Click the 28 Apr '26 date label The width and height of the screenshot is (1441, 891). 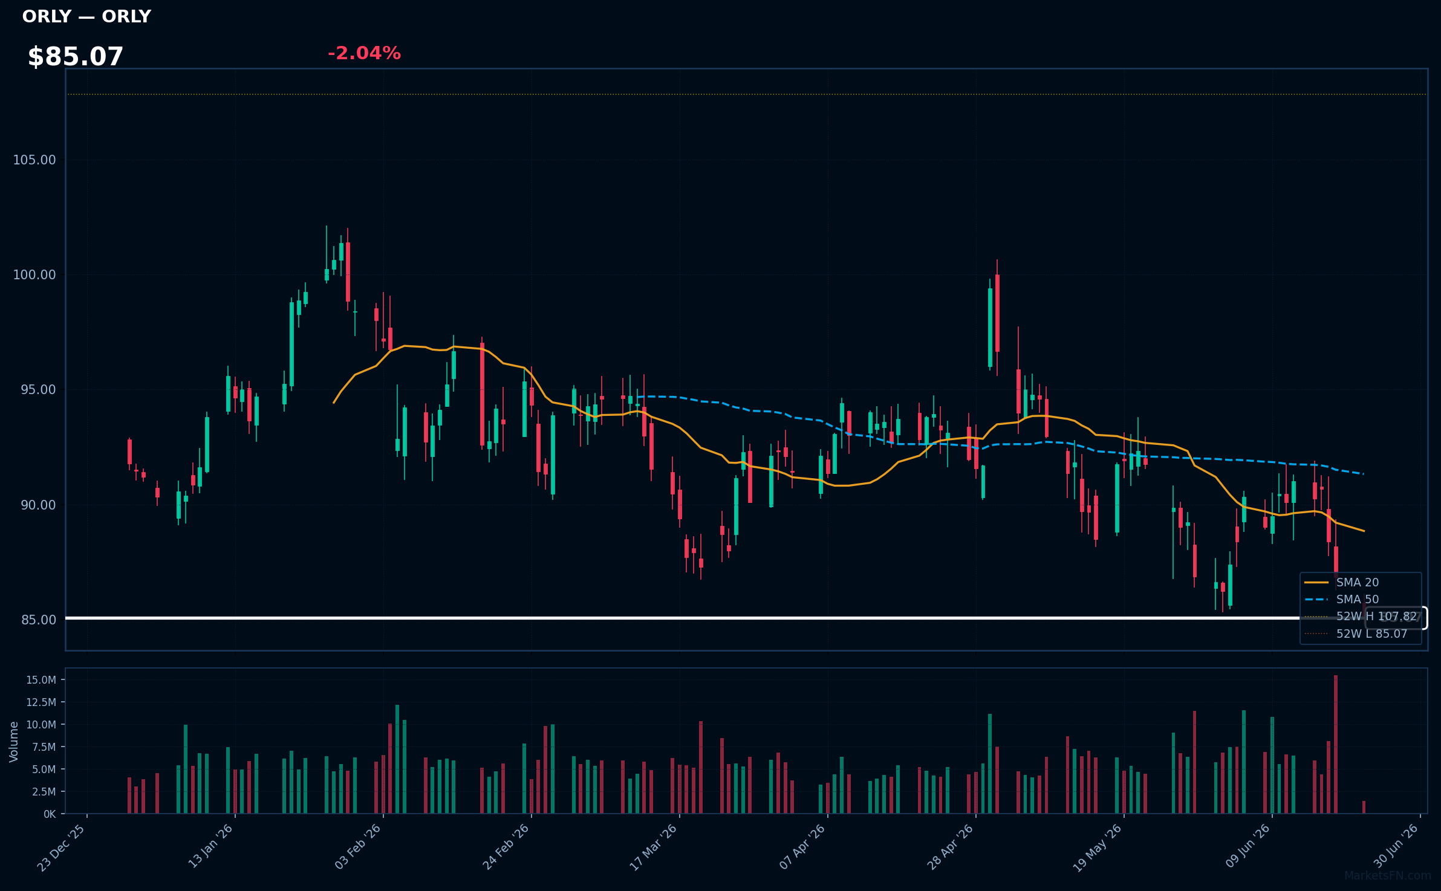tap(950, 847)
